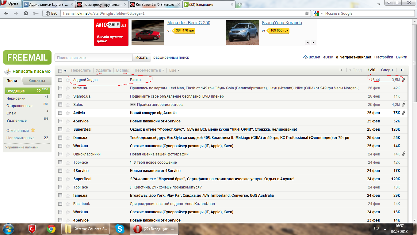Tick the checkbox for the Activia message

coord(60,113)
